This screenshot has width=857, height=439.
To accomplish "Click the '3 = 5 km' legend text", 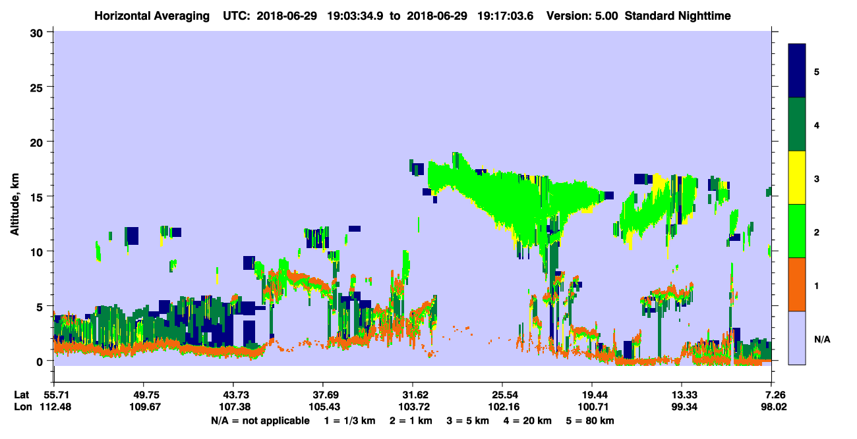I will click(467, 421).
